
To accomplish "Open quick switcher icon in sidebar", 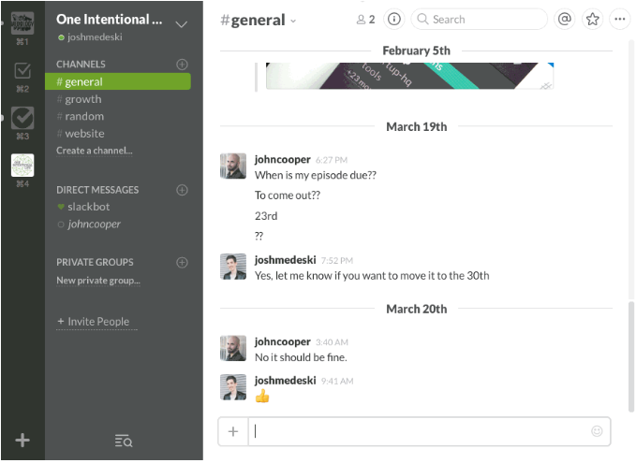I will tap(124, 441).
